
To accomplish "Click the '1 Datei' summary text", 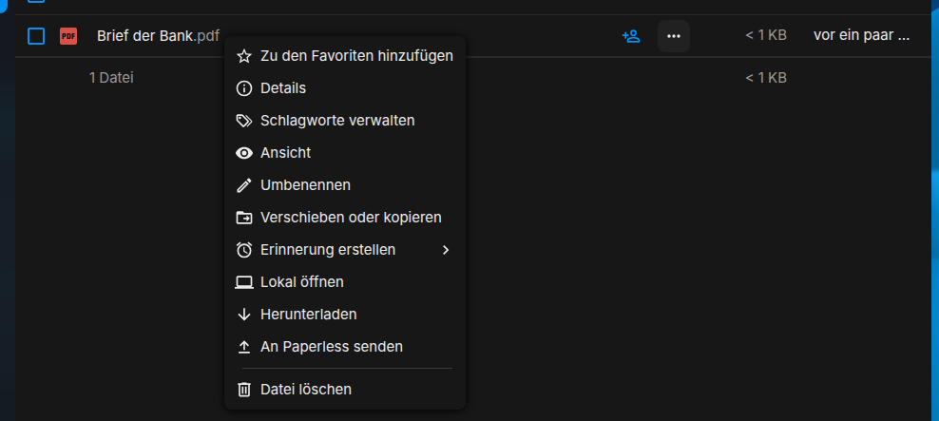I will coord(111,78).
